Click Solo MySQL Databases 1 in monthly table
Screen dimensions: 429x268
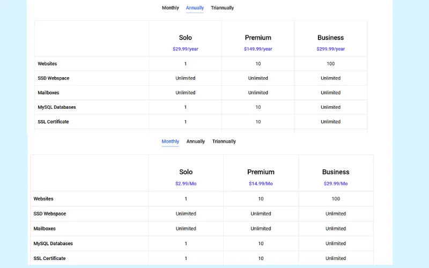click(186, 243)
